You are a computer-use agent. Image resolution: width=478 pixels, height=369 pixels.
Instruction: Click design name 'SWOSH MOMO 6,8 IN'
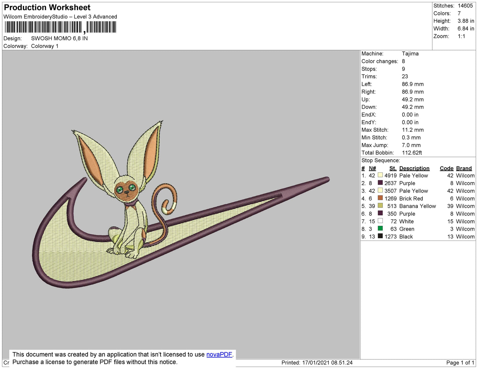(59, 38)
